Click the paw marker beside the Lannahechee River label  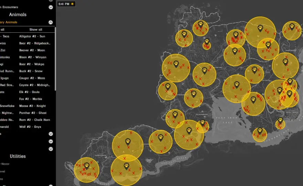tap(260, 131)
